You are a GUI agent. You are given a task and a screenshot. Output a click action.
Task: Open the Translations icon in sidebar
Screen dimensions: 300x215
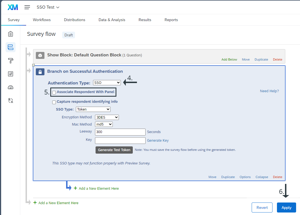point(11,101)
